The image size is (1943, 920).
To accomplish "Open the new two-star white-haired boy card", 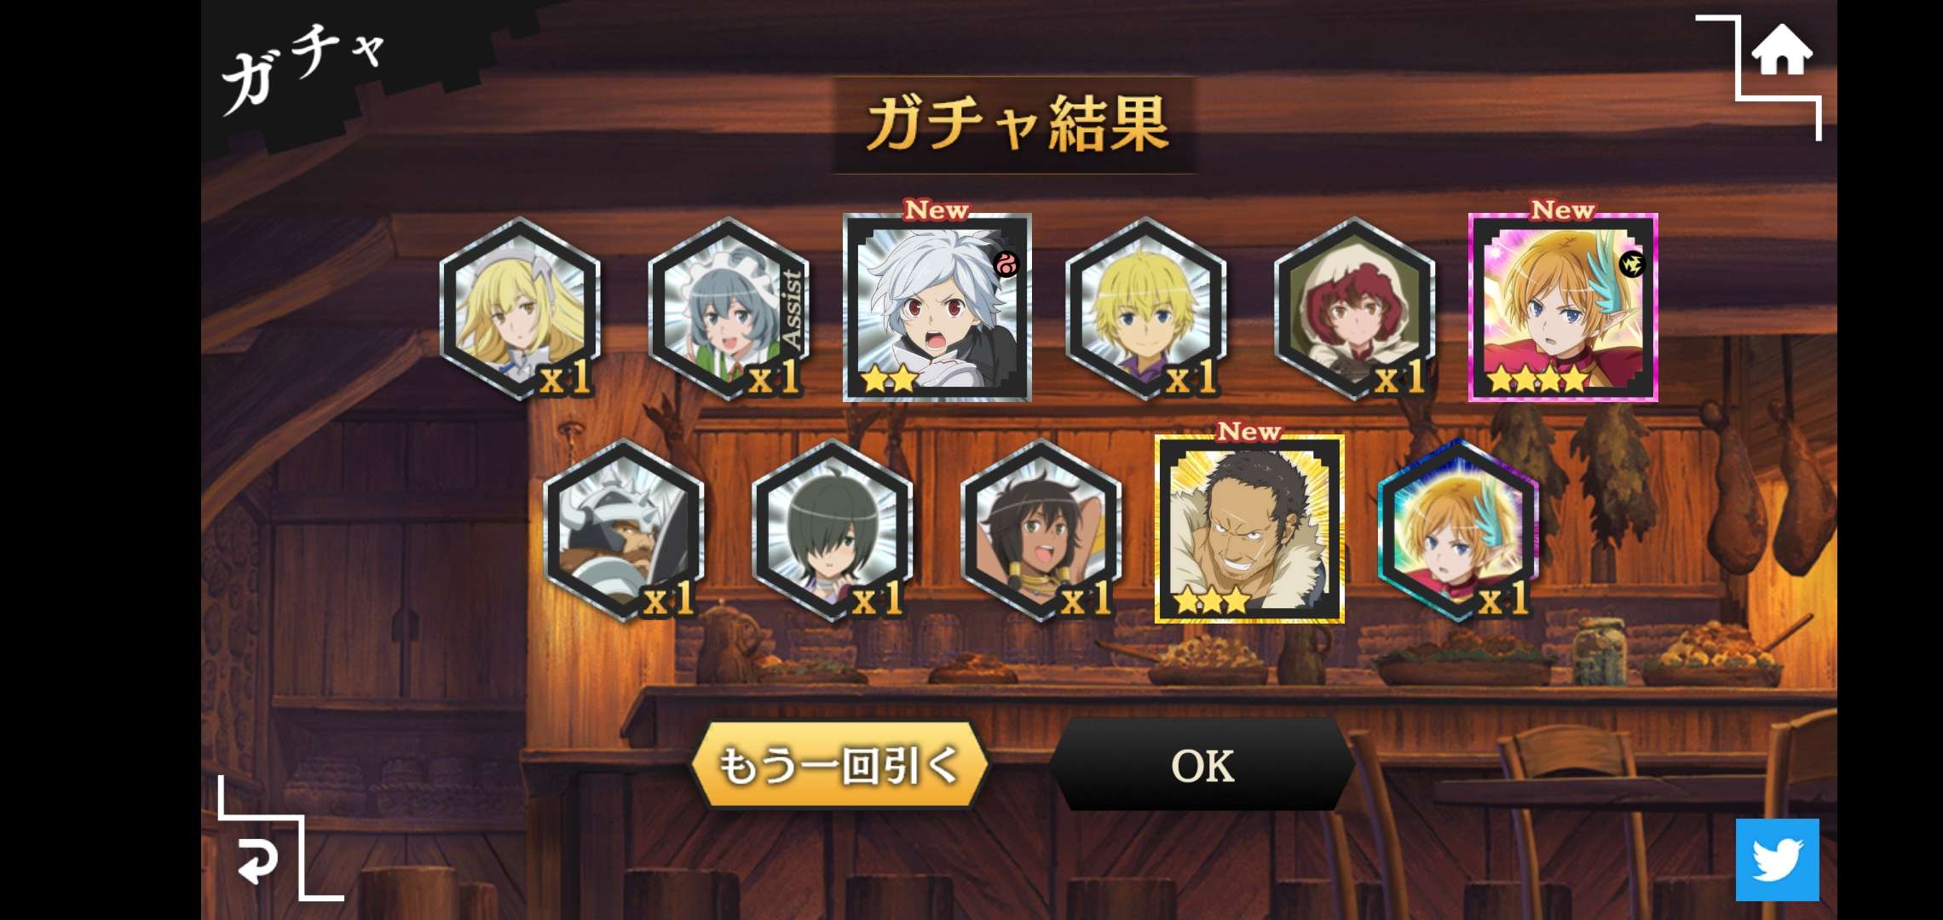I will 937,308.
